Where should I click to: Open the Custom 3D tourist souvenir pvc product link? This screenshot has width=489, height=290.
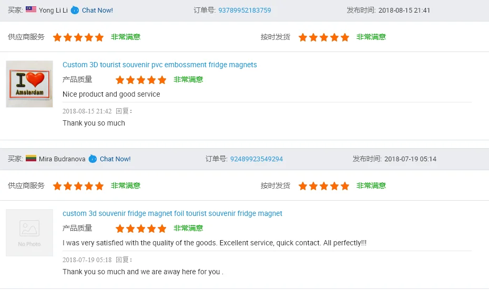159,65
